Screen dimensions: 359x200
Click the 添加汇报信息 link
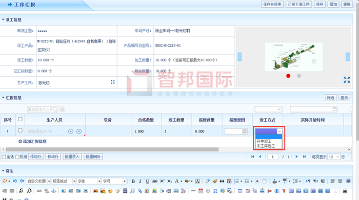coord(32,142)
